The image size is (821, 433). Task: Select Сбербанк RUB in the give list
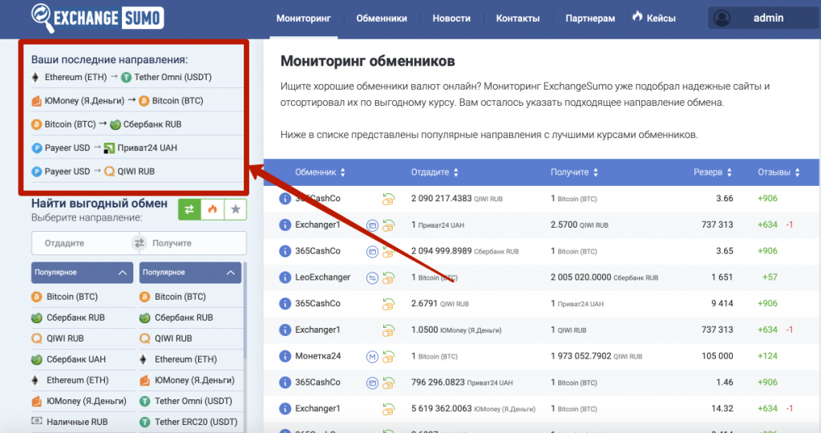click(68, 318)
